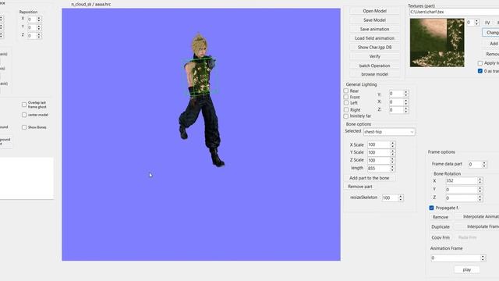Click the FV button near texture
499x281 pixels.
point(487,23)
